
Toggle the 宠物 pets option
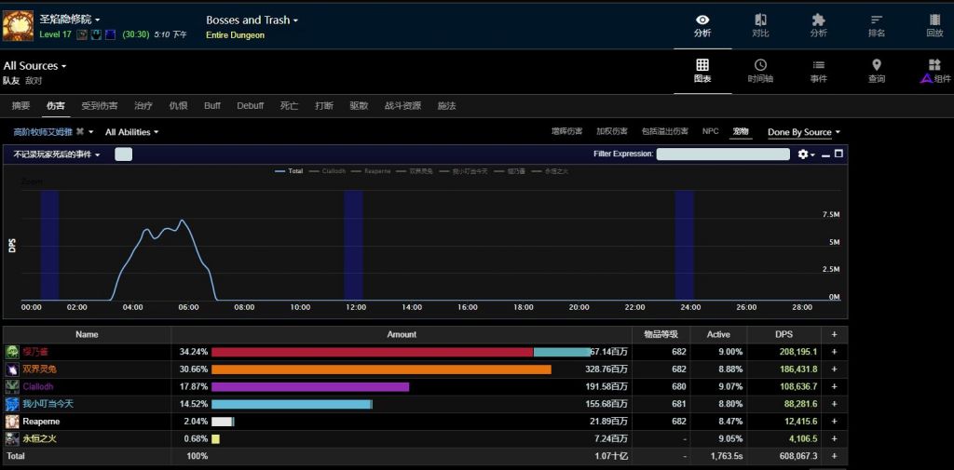[x=741, y=132]
